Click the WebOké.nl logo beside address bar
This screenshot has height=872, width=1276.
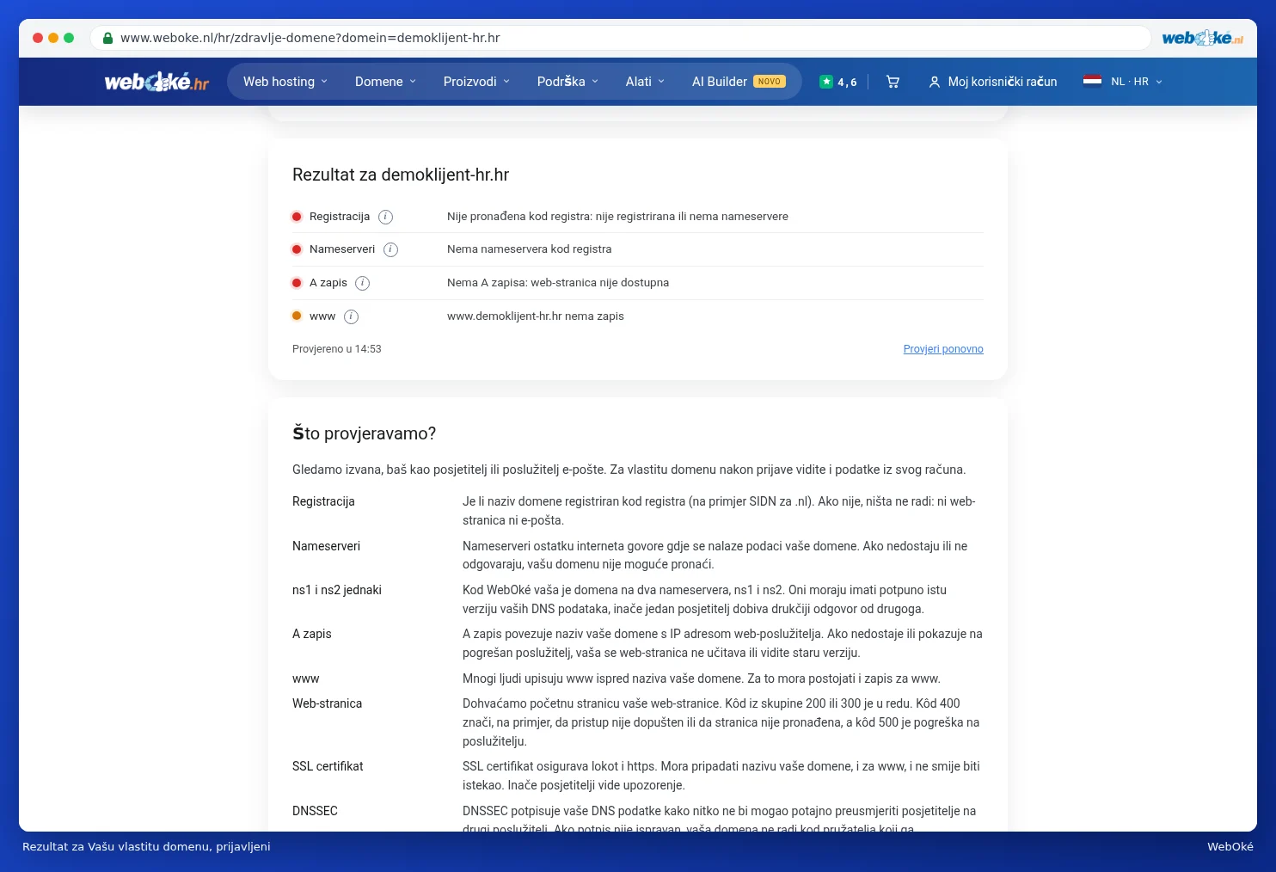[1202, 38]
